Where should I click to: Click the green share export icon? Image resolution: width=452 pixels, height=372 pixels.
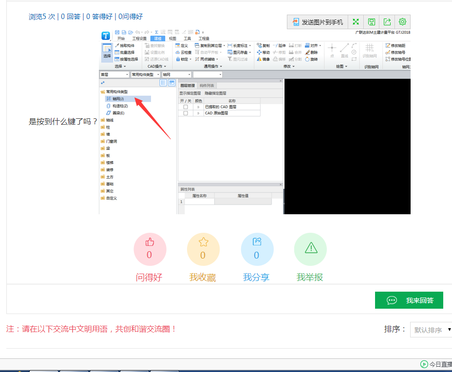click(x=387, y=22)
